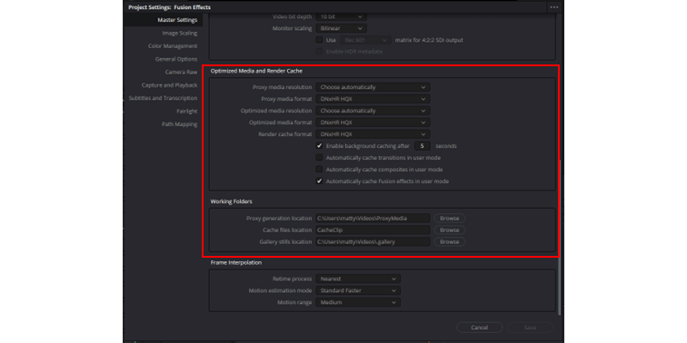Click the settings panel vertical scrollbar
687x343 pixels.
560,238
